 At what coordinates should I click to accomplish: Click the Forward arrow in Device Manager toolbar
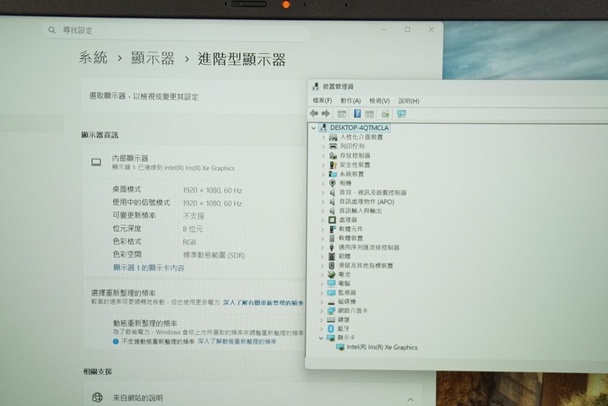tap(326, 113)
